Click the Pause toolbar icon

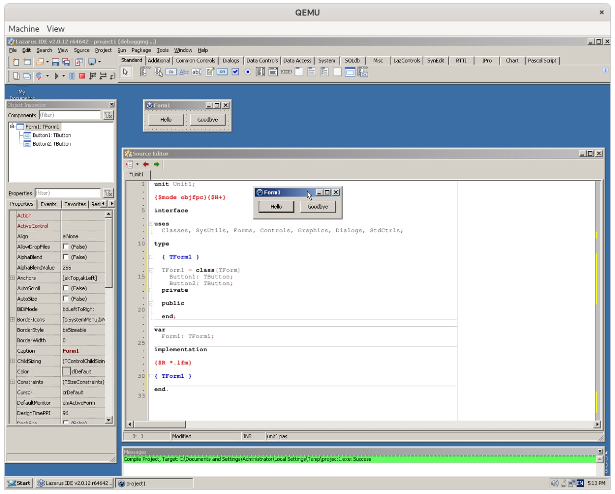pos(72,76)
